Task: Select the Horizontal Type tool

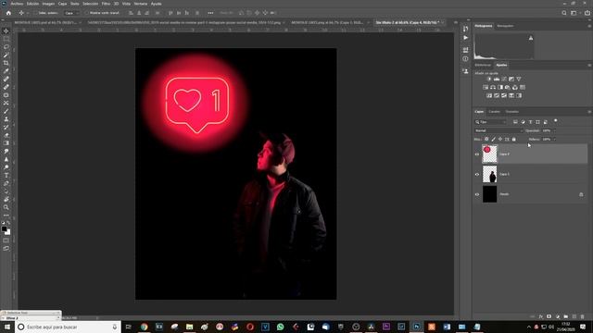Action: (x=6, y=175)
